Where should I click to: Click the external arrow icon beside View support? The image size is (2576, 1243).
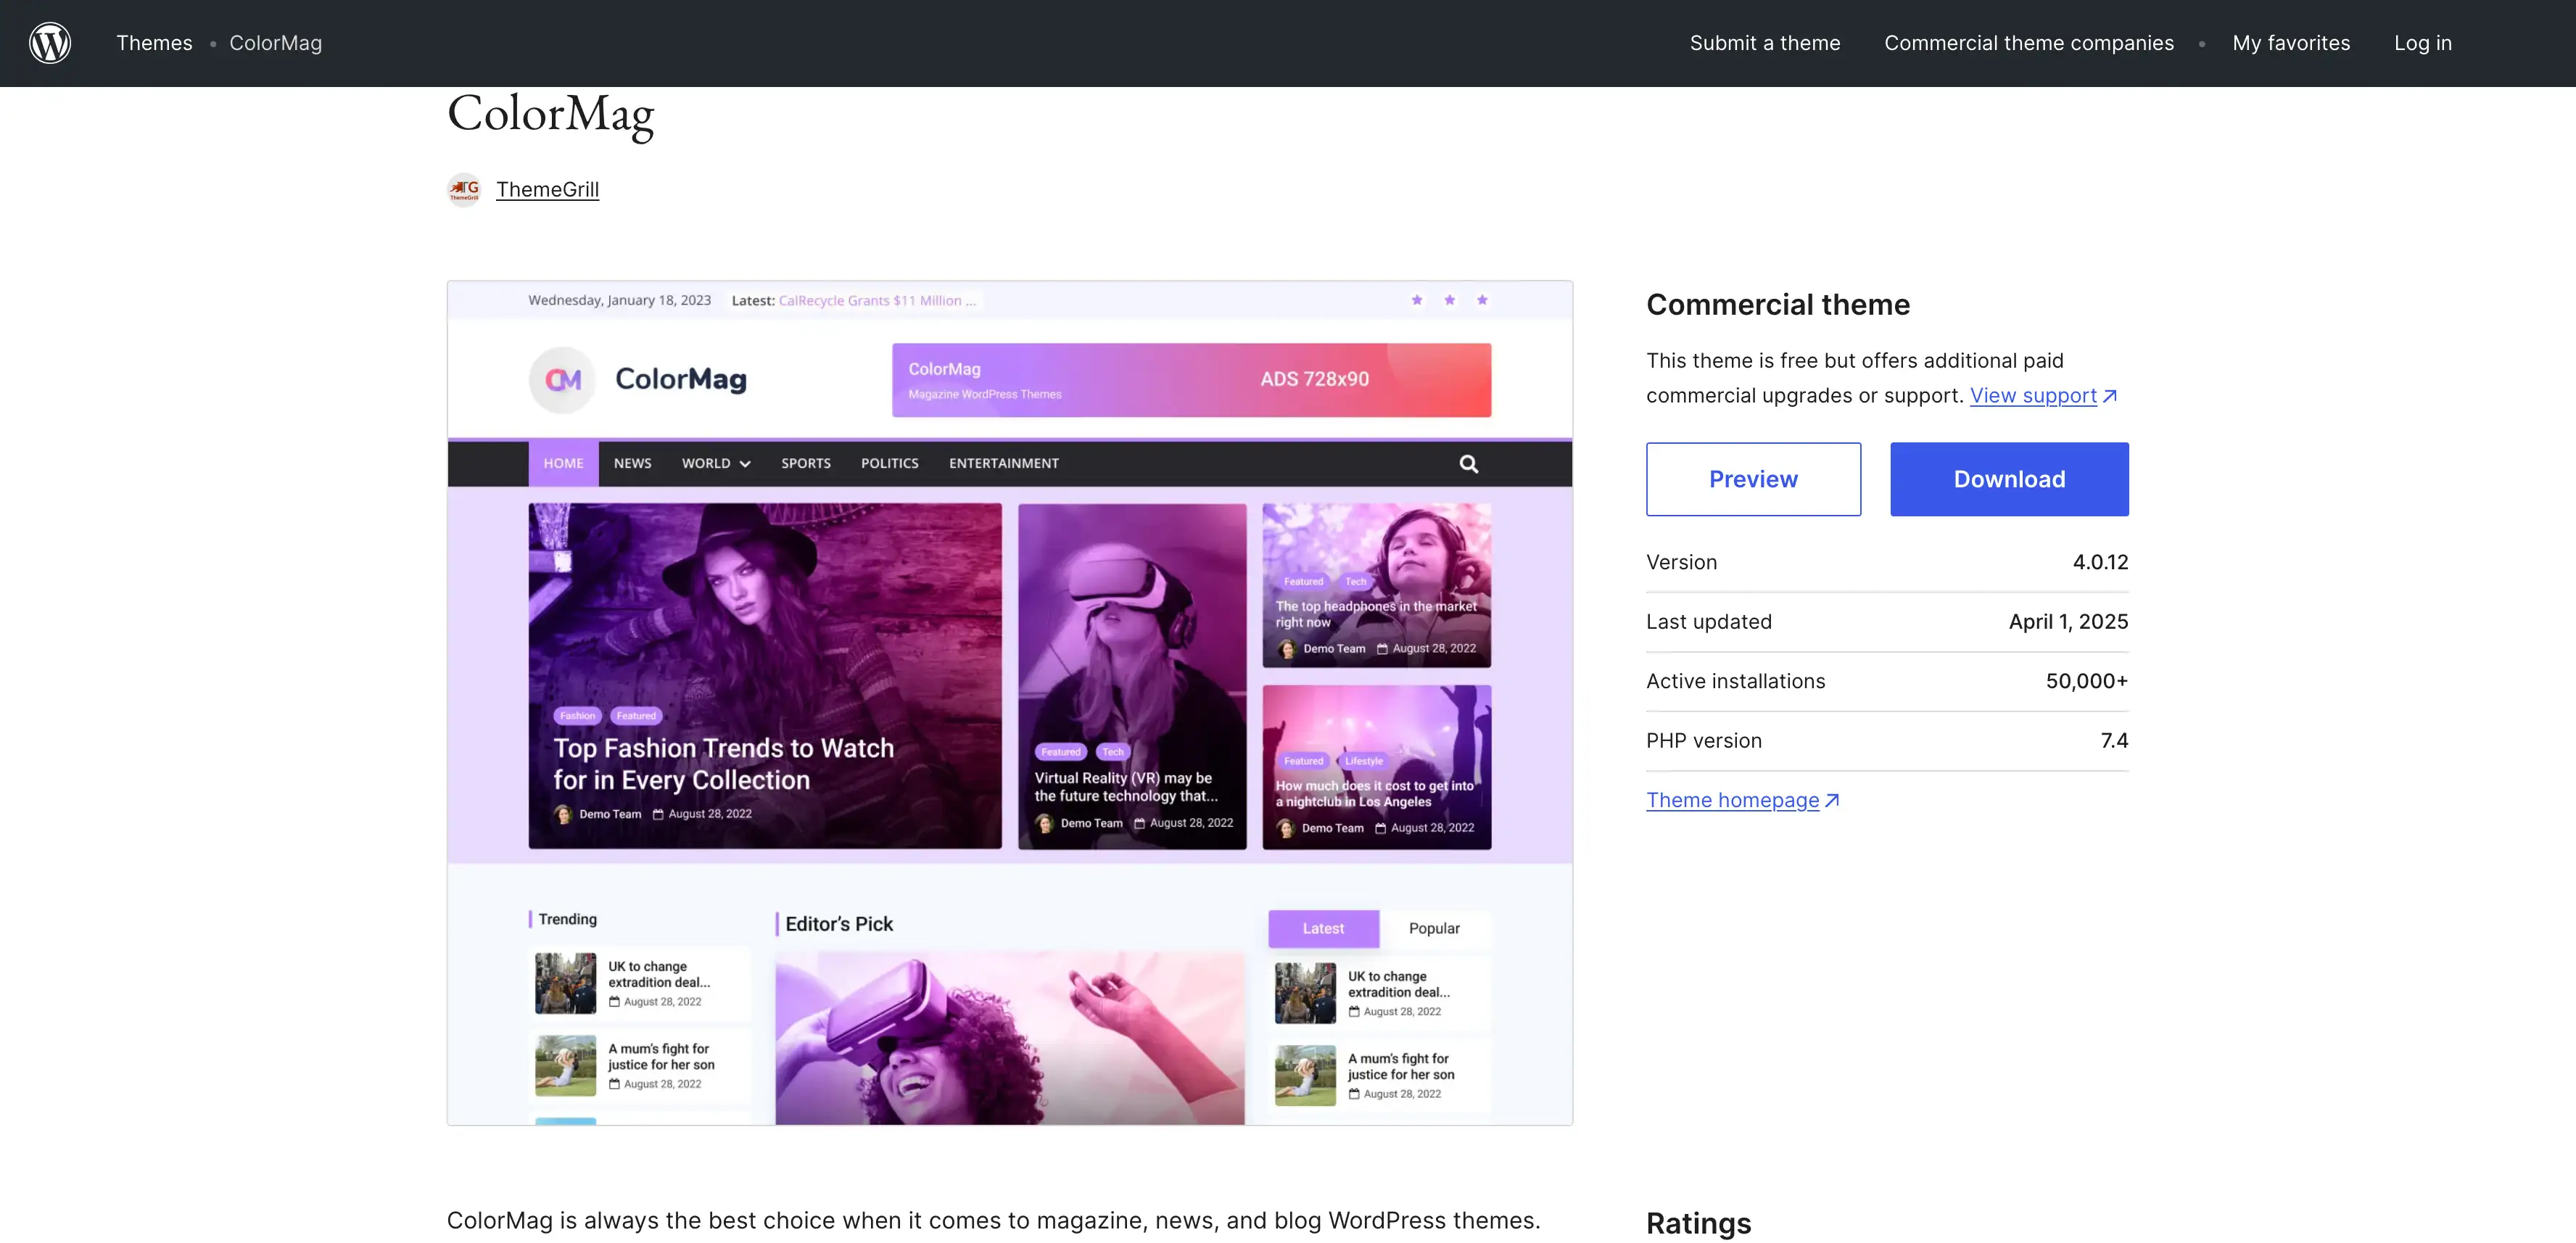(x=2110, y=396)
